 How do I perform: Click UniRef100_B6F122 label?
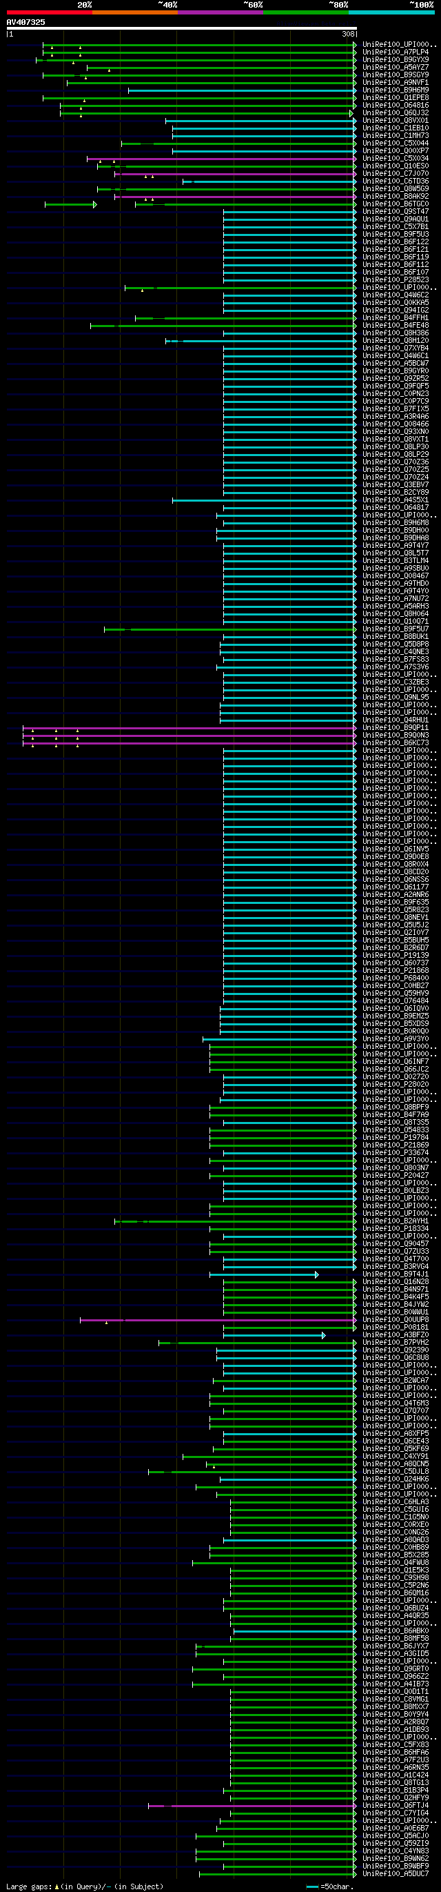(x=396, y=242)
